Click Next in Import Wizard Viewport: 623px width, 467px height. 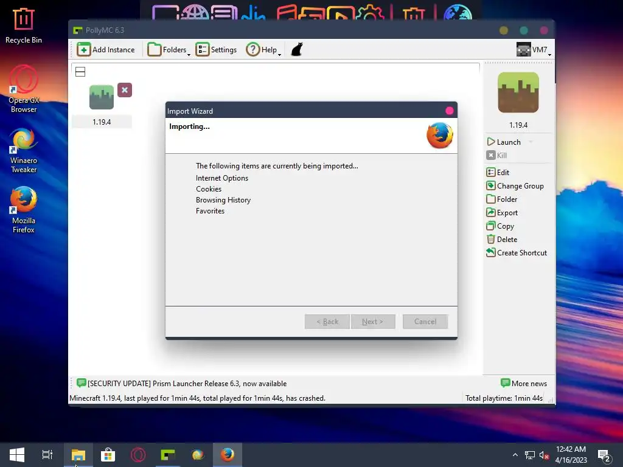pyautogui.click(x=373, y=322)
